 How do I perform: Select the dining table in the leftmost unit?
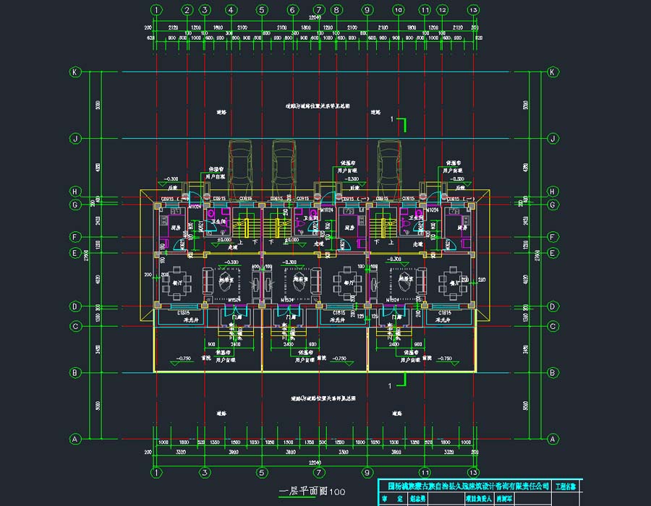177,283
